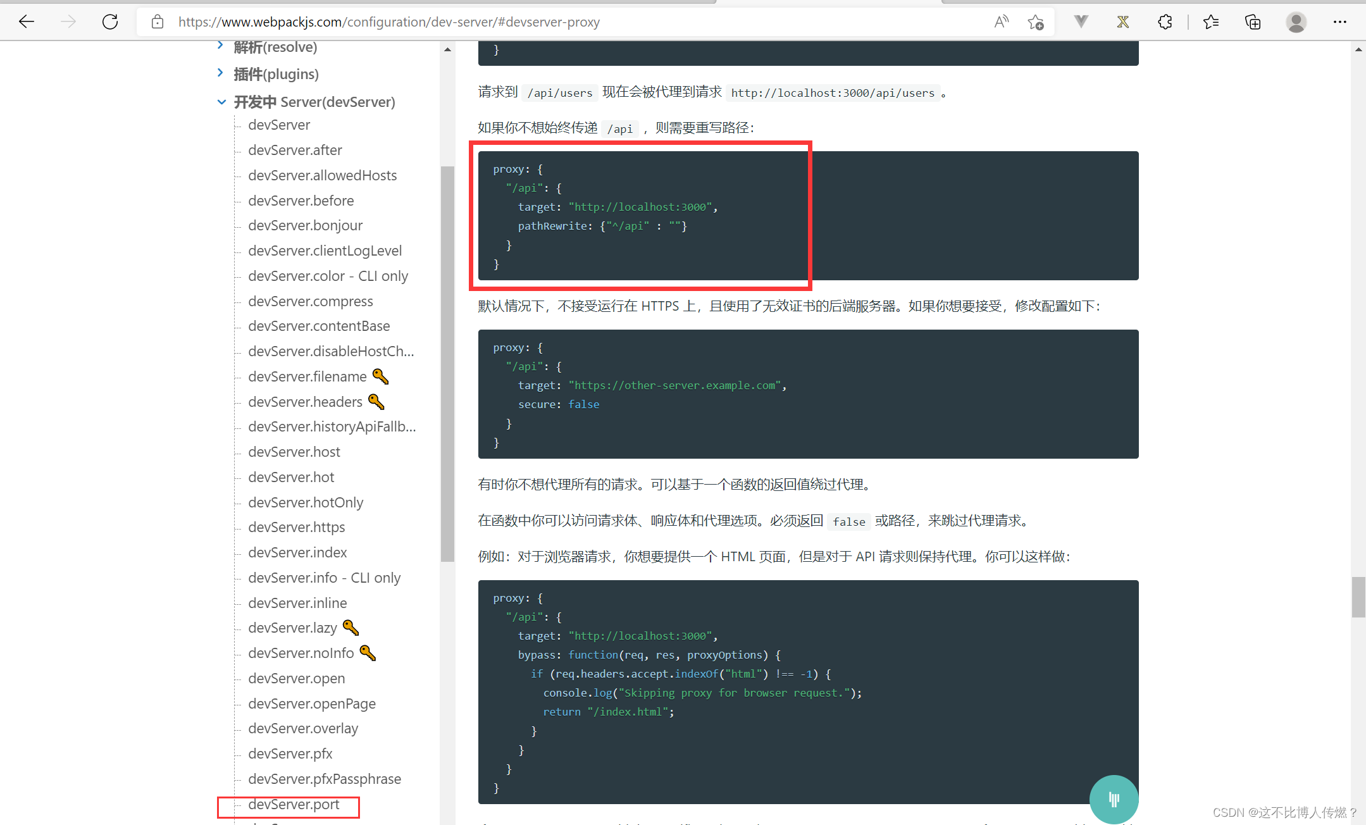Click the page scroll-up arrow
1366x825 pixels.
pos(1358,49)
